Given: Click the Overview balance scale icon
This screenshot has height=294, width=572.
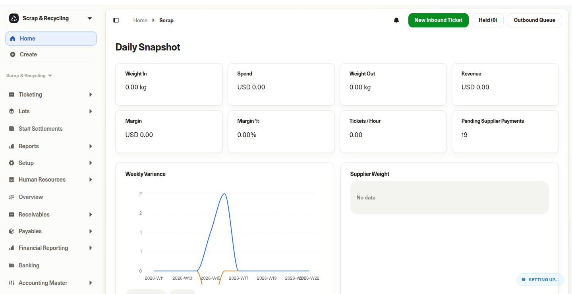Looking at the screenshot, I should point(12,197).
